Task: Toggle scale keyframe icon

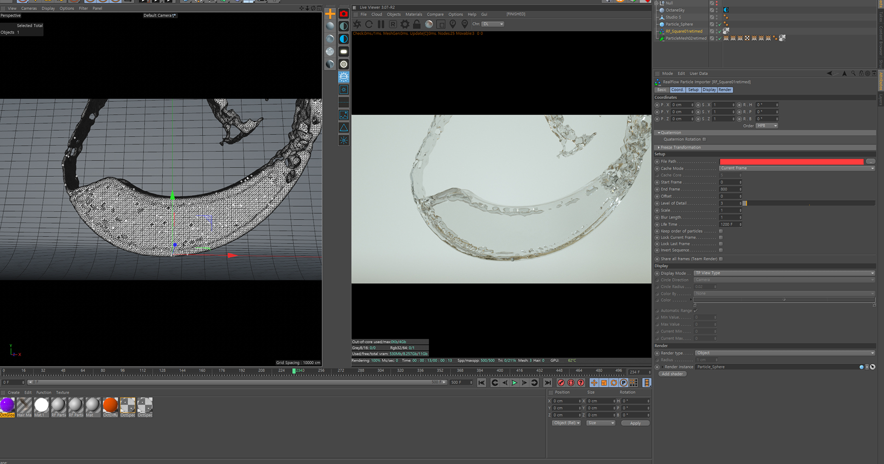Action: pos(604,383)
